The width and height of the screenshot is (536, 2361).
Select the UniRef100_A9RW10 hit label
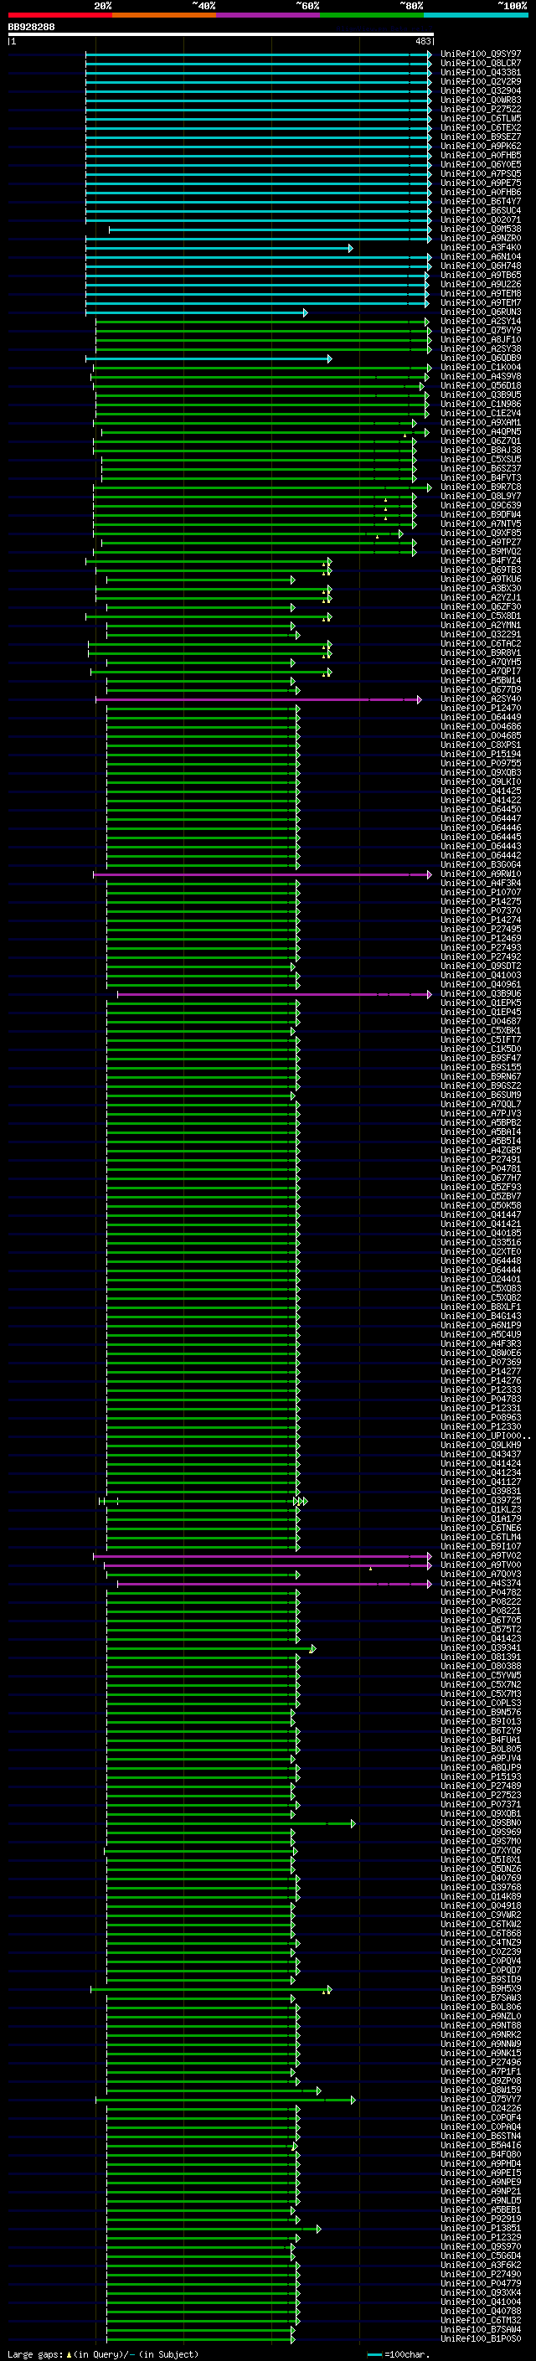[x=481, y=874]
